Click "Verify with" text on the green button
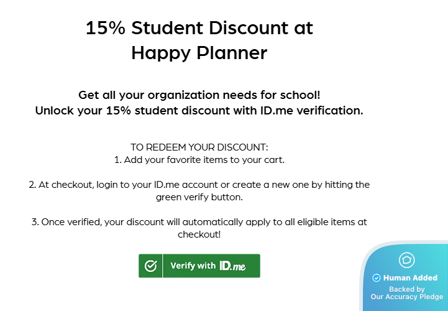The image size is (448, 311). coord(193,266)
